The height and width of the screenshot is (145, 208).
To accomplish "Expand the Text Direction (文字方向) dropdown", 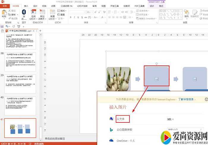I will [x=145, y=11].
